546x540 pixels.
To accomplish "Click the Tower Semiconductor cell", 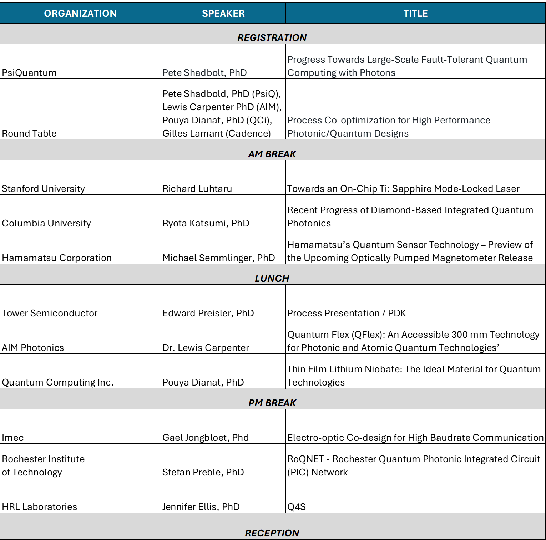I will 80,302.
